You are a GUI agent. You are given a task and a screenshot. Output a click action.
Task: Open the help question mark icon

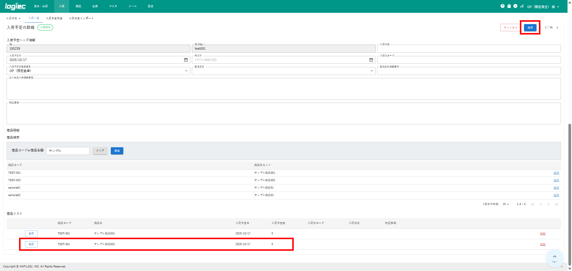503,6
